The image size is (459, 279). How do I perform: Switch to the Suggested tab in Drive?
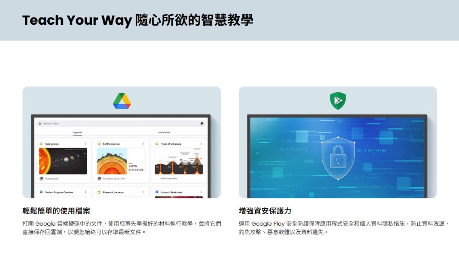[x=77, y=132]
